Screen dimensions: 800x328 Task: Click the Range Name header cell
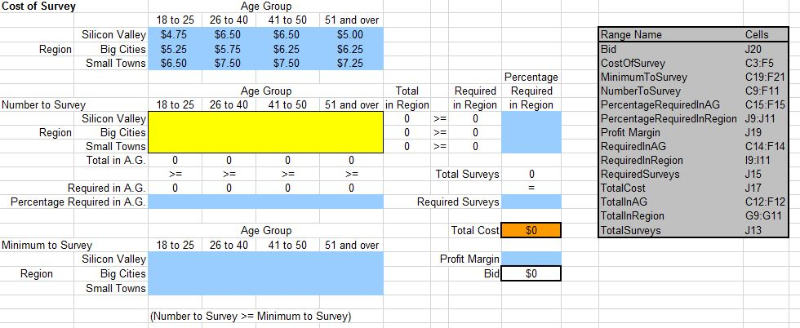point(631,35)
